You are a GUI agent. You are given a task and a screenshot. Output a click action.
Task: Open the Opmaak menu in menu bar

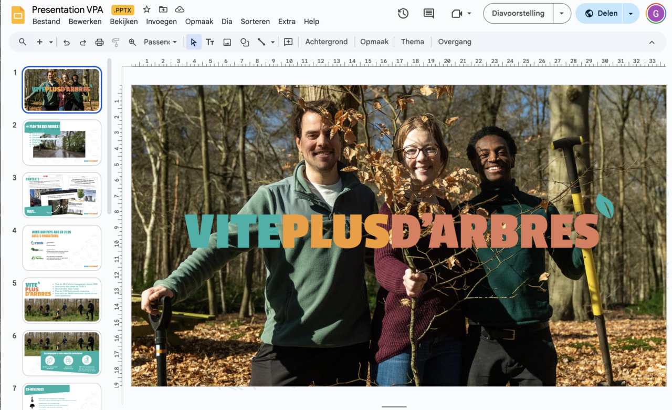[199, 22]
